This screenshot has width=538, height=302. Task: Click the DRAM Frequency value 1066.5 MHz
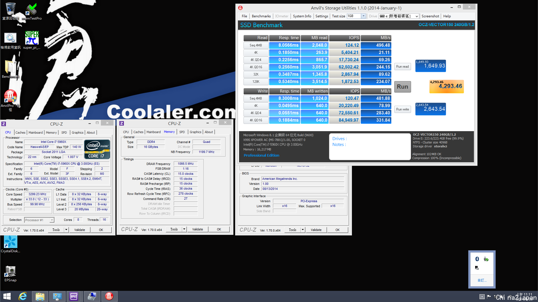tap(185, 164)
